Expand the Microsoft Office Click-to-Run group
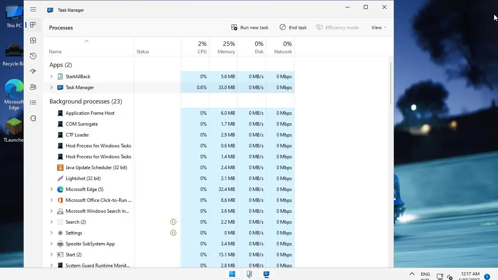Viewport: 498px width, 280px height. [51, 200]
